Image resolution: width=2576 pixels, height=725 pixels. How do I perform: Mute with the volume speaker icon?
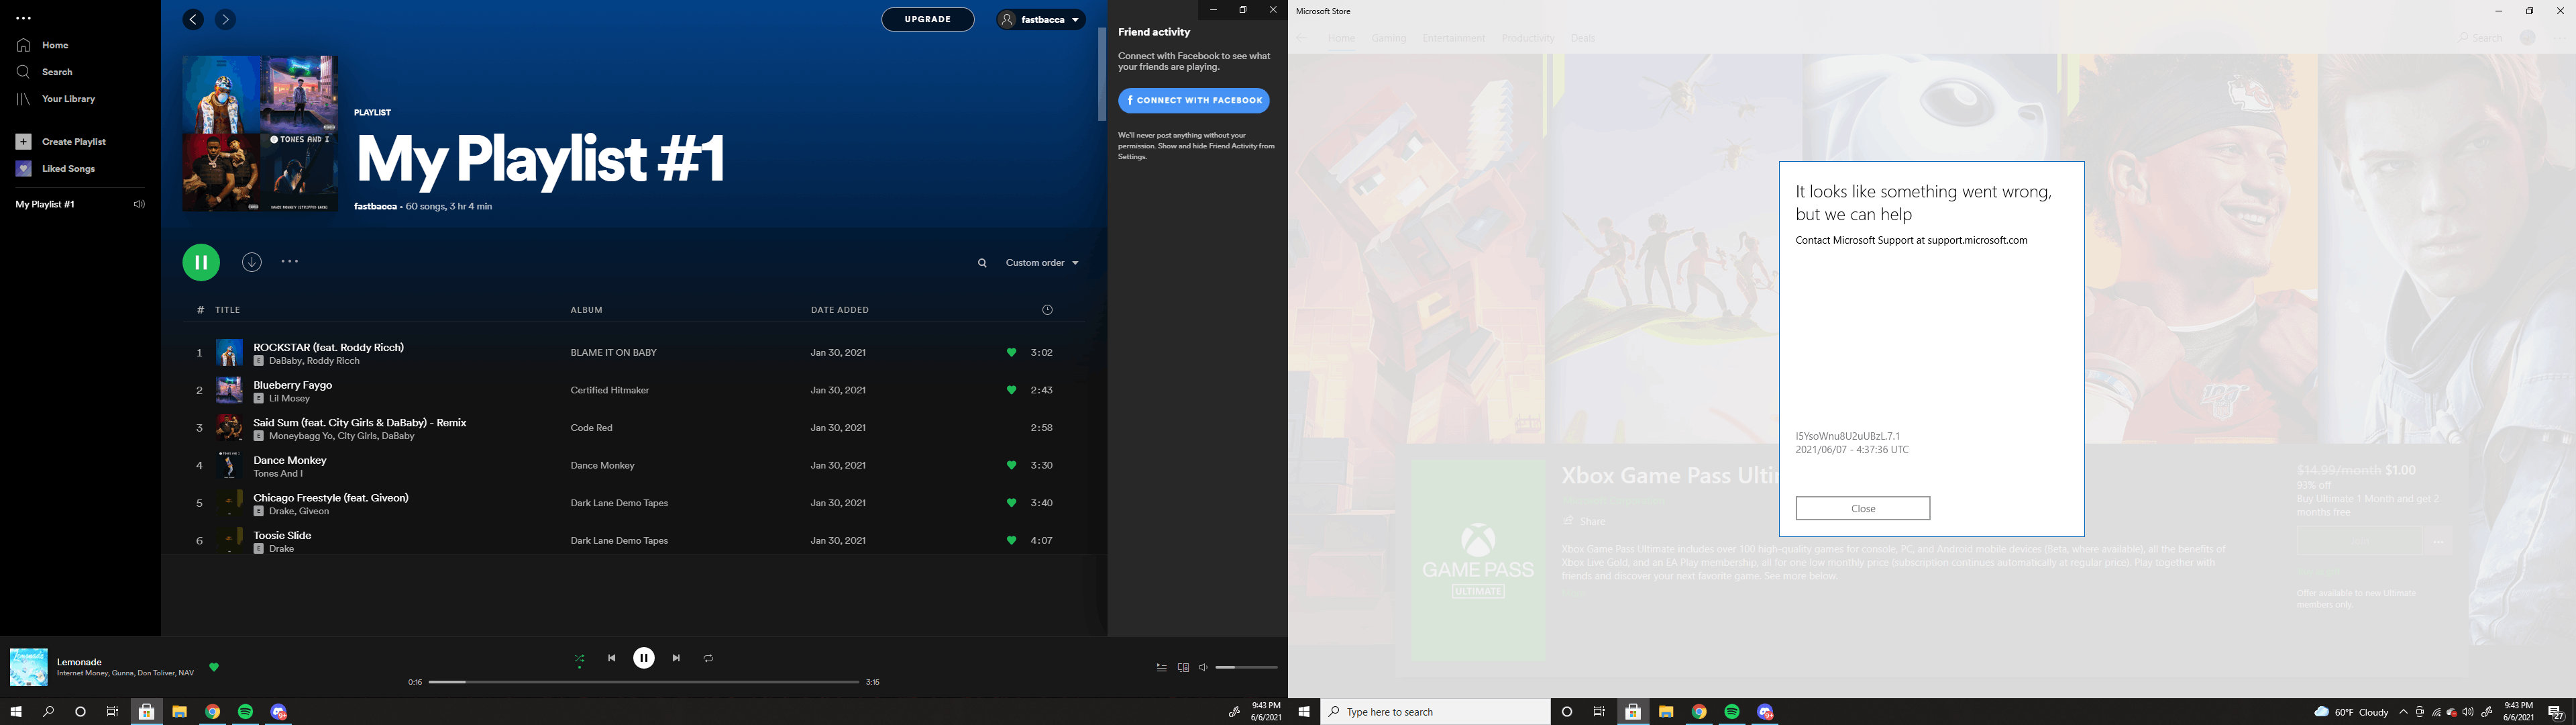(x=1204, y=668)
